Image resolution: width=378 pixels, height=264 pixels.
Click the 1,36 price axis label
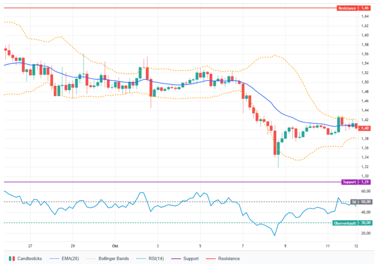point(365,148)
